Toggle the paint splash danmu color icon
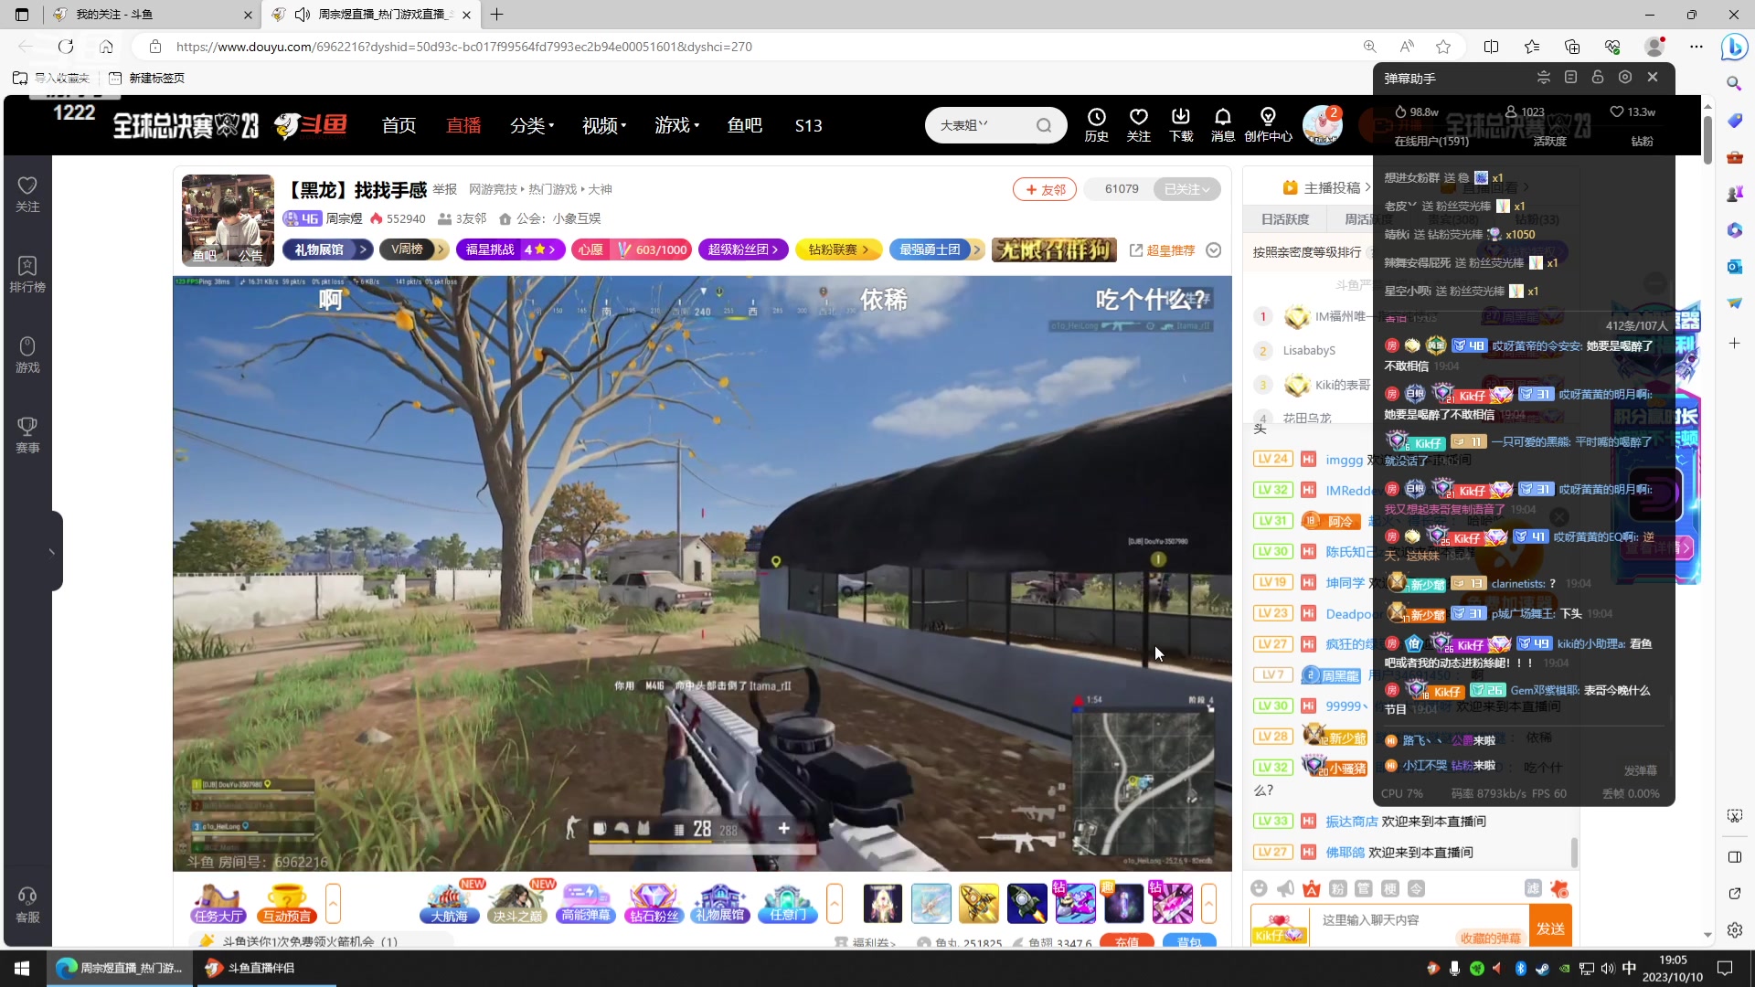The width and height of the screenshot is (1755, 987). tap(1559, 888)
